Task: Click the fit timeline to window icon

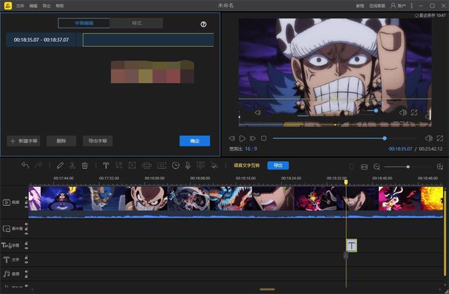Action: 364,167
